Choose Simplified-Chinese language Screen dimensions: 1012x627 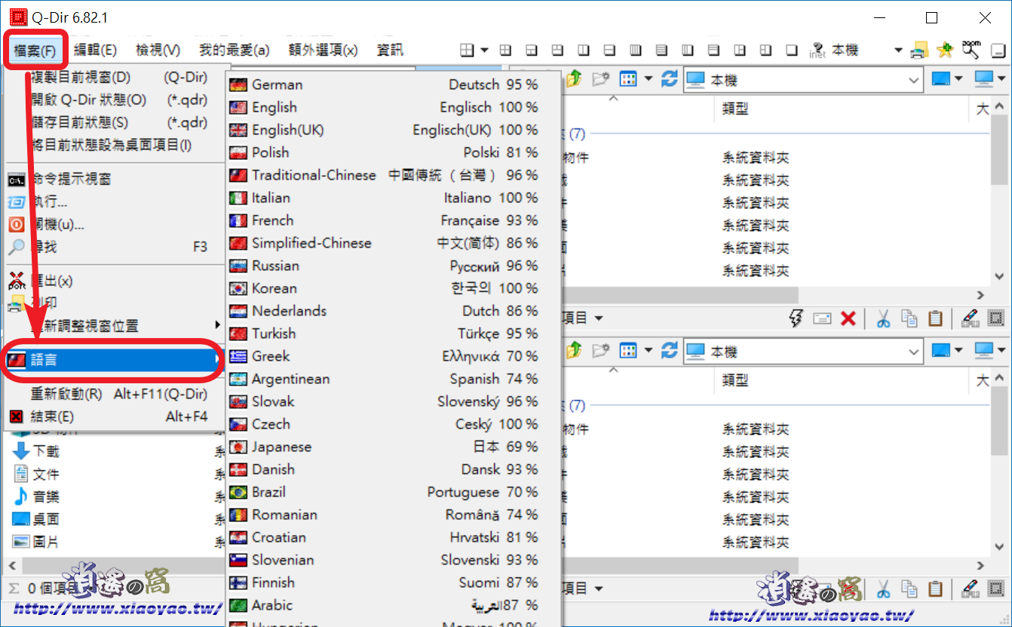click(394, 243)
